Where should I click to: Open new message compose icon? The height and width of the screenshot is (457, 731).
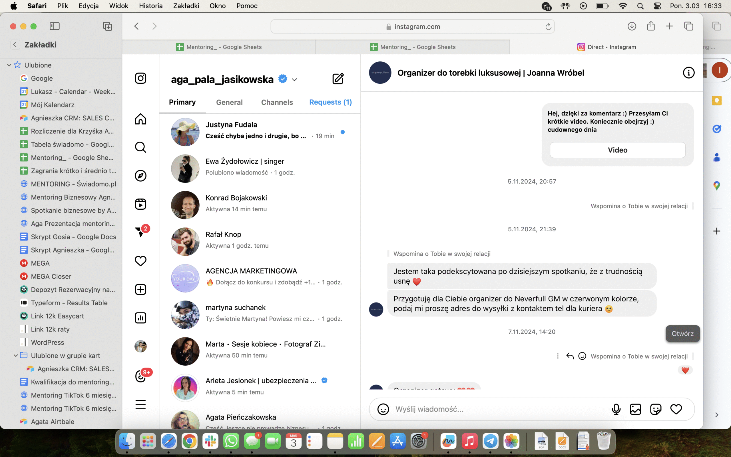tap(338, 79)
